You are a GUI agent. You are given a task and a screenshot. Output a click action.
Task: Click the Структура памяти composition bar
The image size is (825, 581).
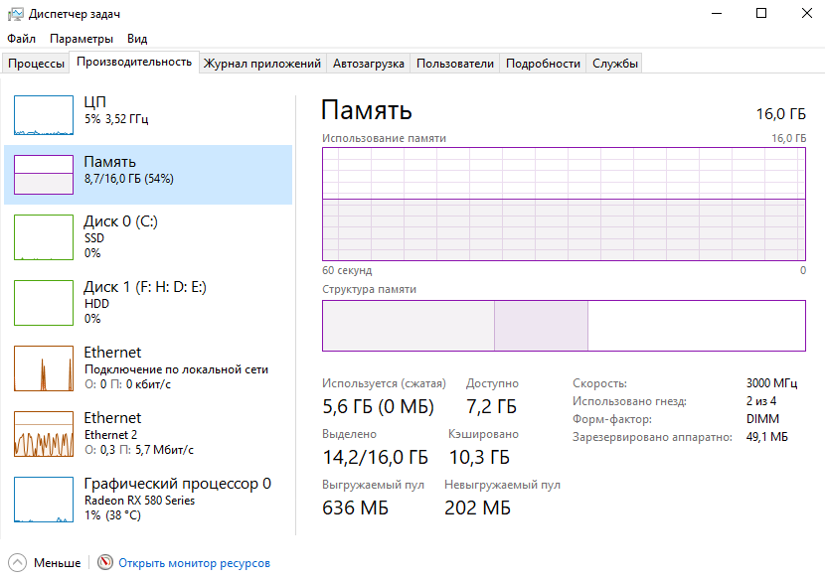pos(563,326)
